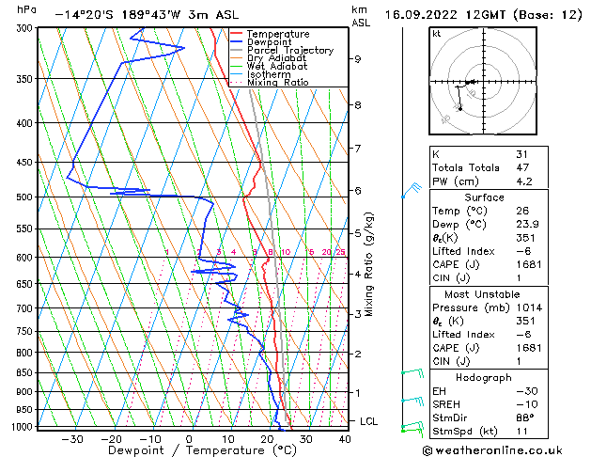Click the SREH value -10
The width and height of the screenshot is (591, 457).
click(527, 404)
